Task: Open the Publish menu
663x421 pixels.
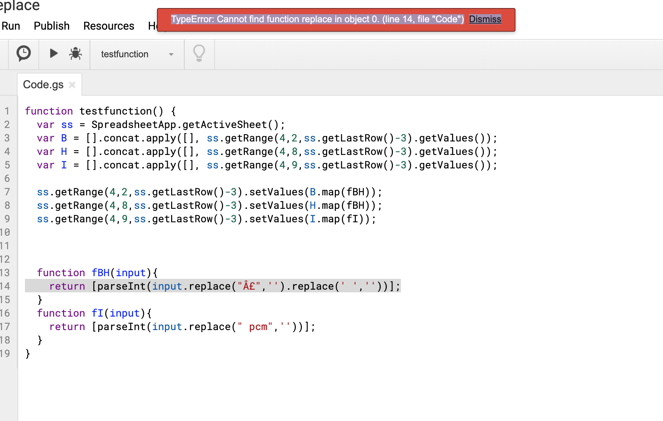Action: click(51, 26)
